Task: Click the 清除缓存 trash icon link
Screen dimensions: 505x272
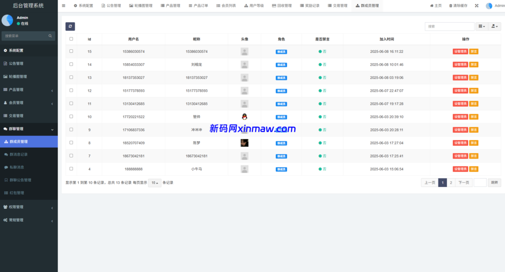Action: [458, 6]
